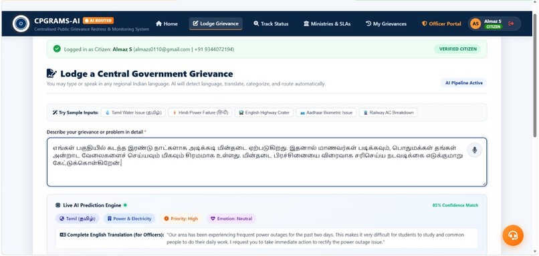This screenshot has height=256, width=539.
Task: Click the VERIFIED CITIZEN badge
Action: (458, 49)
